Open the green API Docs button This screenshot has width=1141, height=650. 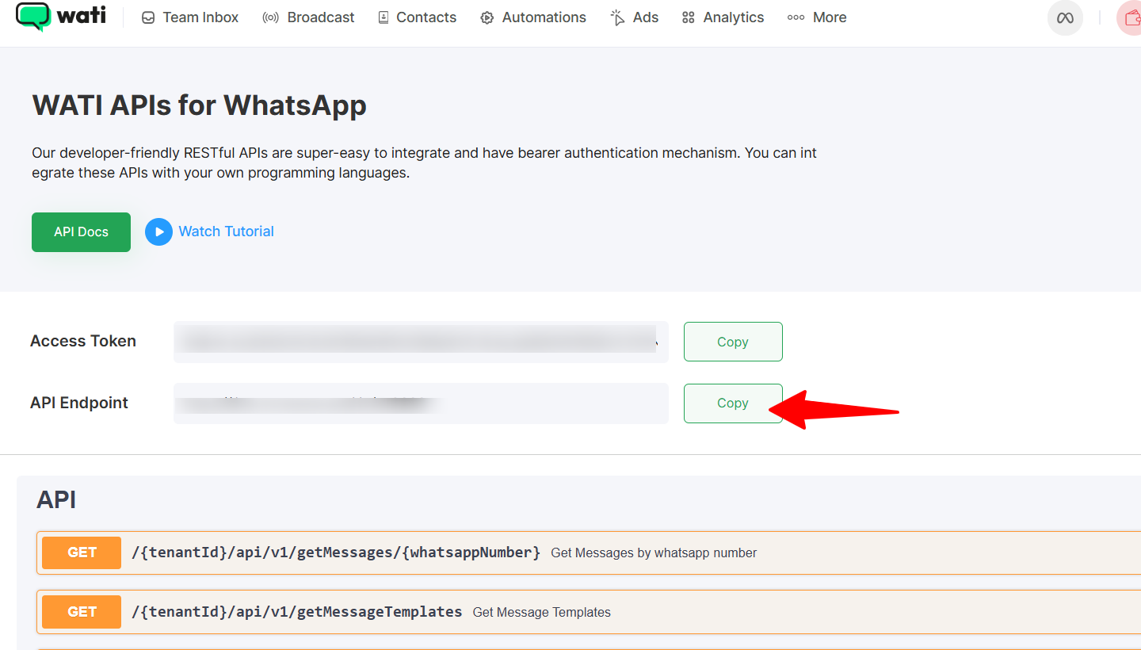click(x=81, y=232)
